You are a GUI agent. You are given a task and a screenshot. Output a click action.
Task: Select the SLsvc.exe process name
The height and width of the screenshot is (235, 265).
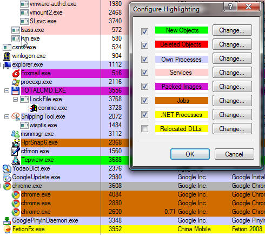click(x=43, y=21)
